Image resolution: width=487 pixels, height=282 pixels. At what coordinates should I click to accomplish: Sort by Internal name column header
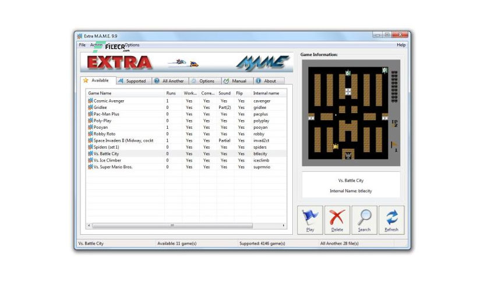269,93
